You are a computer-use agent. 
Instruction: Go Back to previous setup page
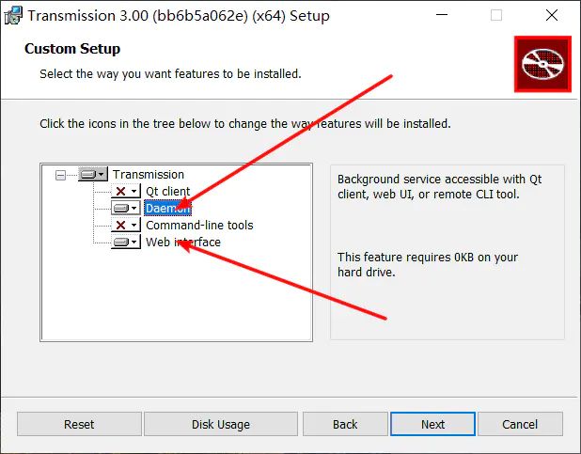pyautogui.click(x=345, y=424)
